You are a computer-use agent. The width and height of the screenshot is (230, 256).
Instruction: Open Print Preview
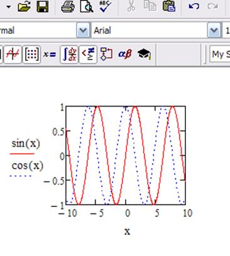[87, 6]
